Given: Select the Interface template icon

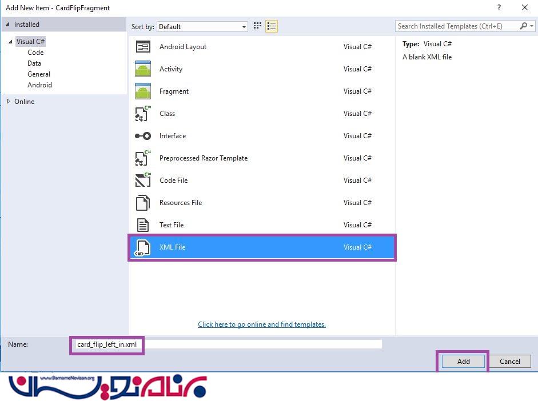Looking at the screenshot, I should click(x=143, y=136).
